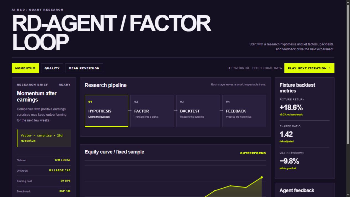Click the 'AI R&D / QUANT RESEARCH' breadcrumb
Screen dimensions: 350x197
(37, 10)
